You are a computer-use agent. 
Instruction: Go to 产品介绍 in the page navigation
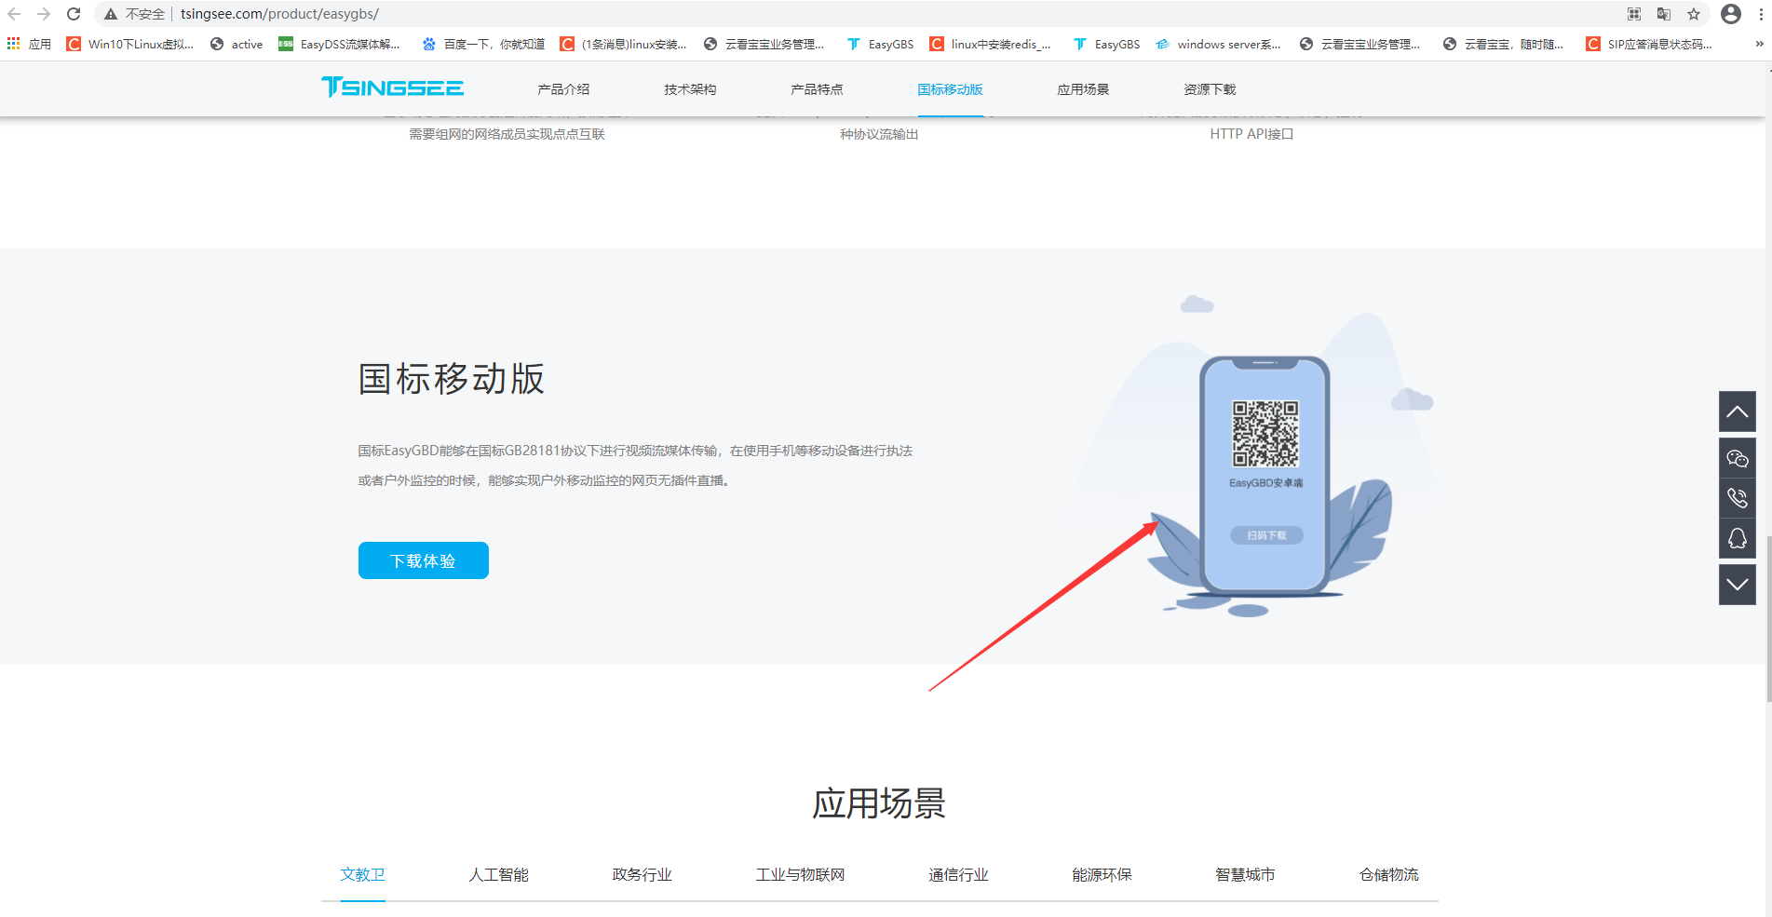[563, 89]
